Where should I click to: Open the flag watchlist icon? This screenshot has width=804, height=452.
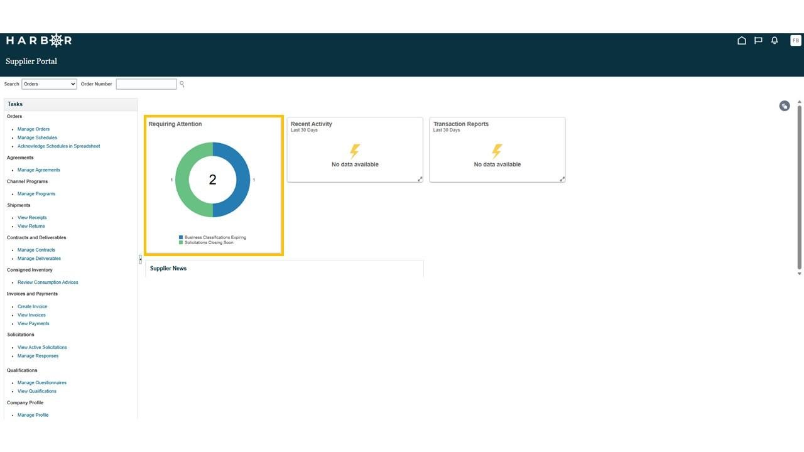click(x=758, y=41)
